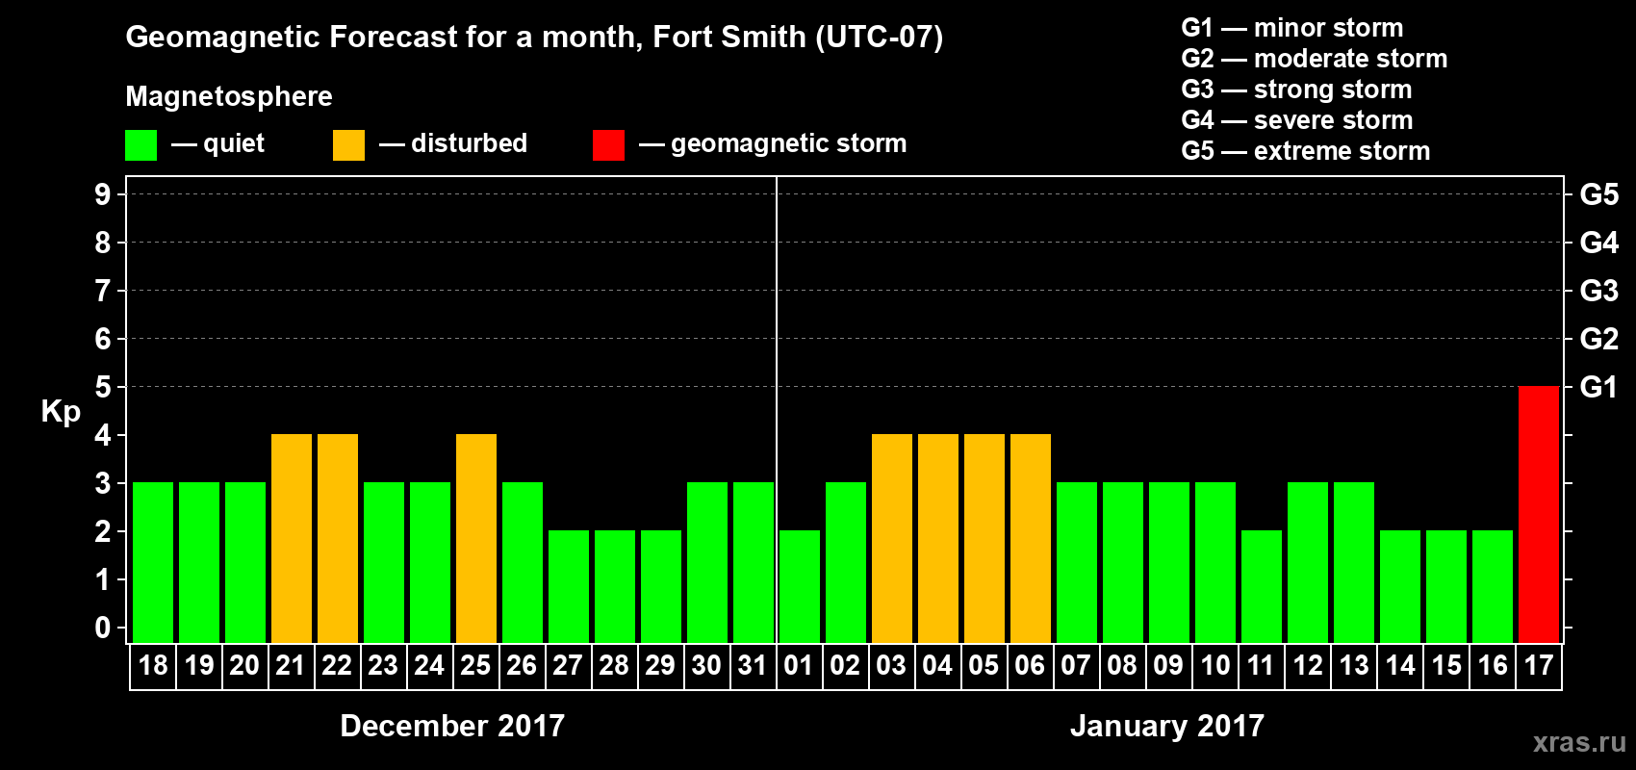Screen dimensions: 1636x770
Task: Click date label 18 on the axis
Action: click(153, 666)
